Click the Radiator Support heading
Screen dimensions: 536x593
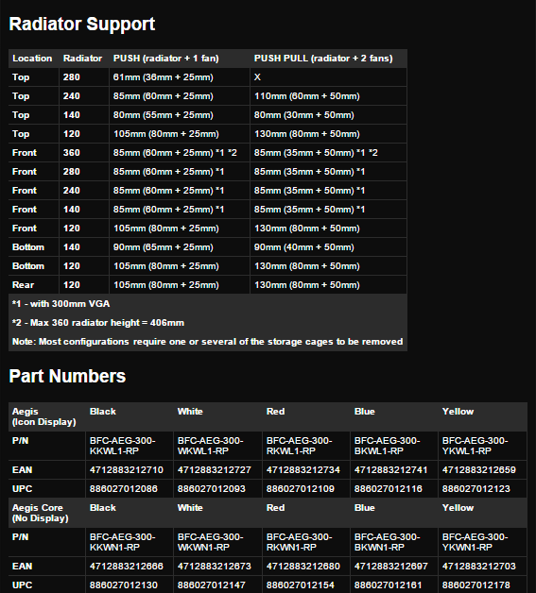[81, 25]
